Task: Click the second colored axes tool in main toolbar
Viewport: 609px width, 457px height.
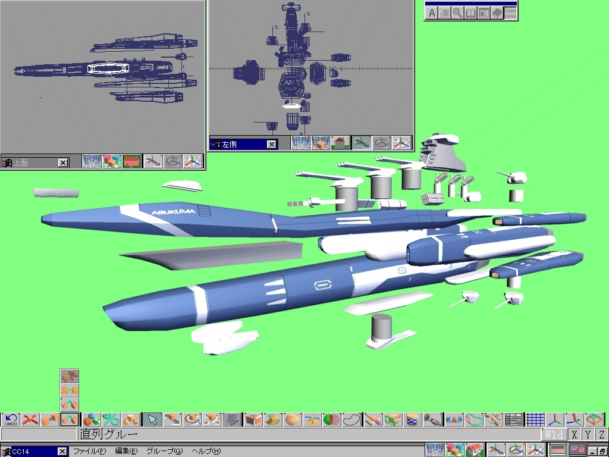Action: [x=575, y=420]
